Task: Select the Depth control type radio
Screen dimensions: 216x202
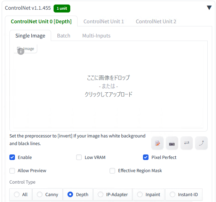Action: 70,194
